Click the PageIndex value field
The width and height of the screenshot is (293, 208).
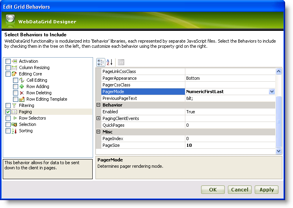click(230, 139)
